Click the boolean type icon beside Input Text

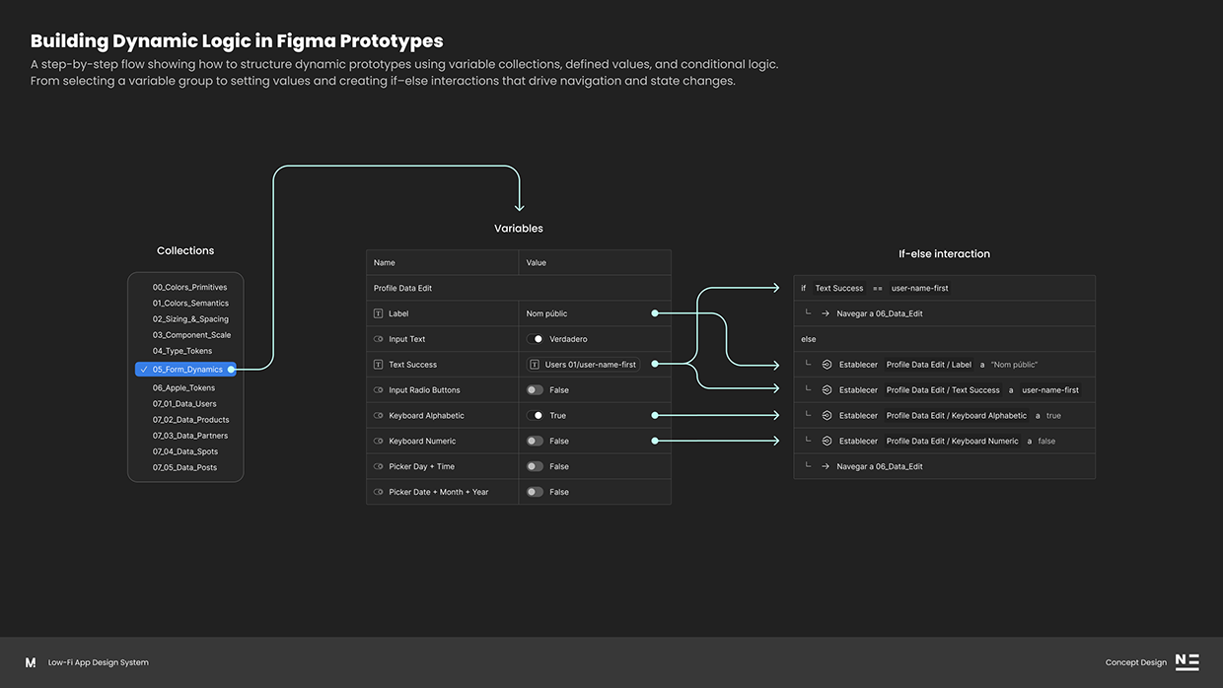pos(378,339)
